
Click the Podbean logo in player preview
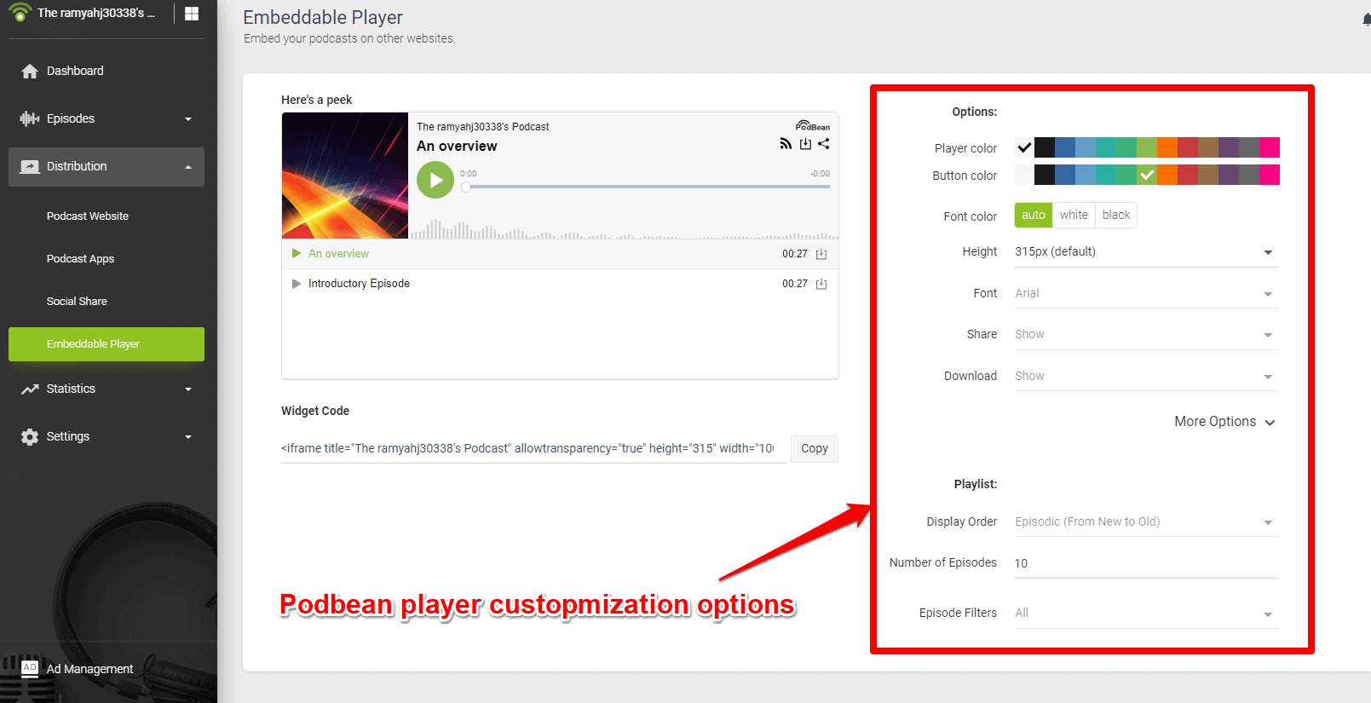813,125
